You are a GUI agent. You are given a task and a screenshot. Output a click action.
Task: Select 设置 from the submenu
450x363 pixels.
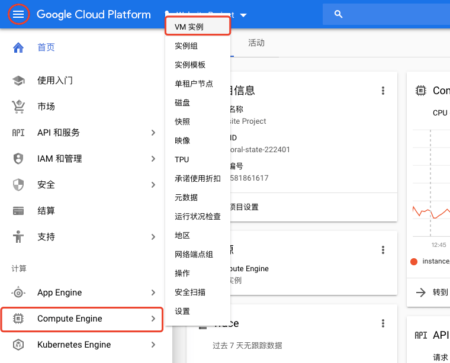198,311
